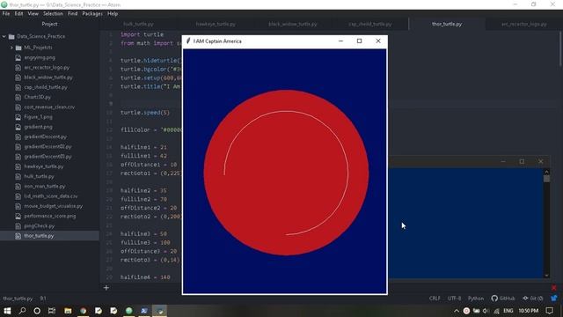Open the View menu

click(x=33, y=14)
